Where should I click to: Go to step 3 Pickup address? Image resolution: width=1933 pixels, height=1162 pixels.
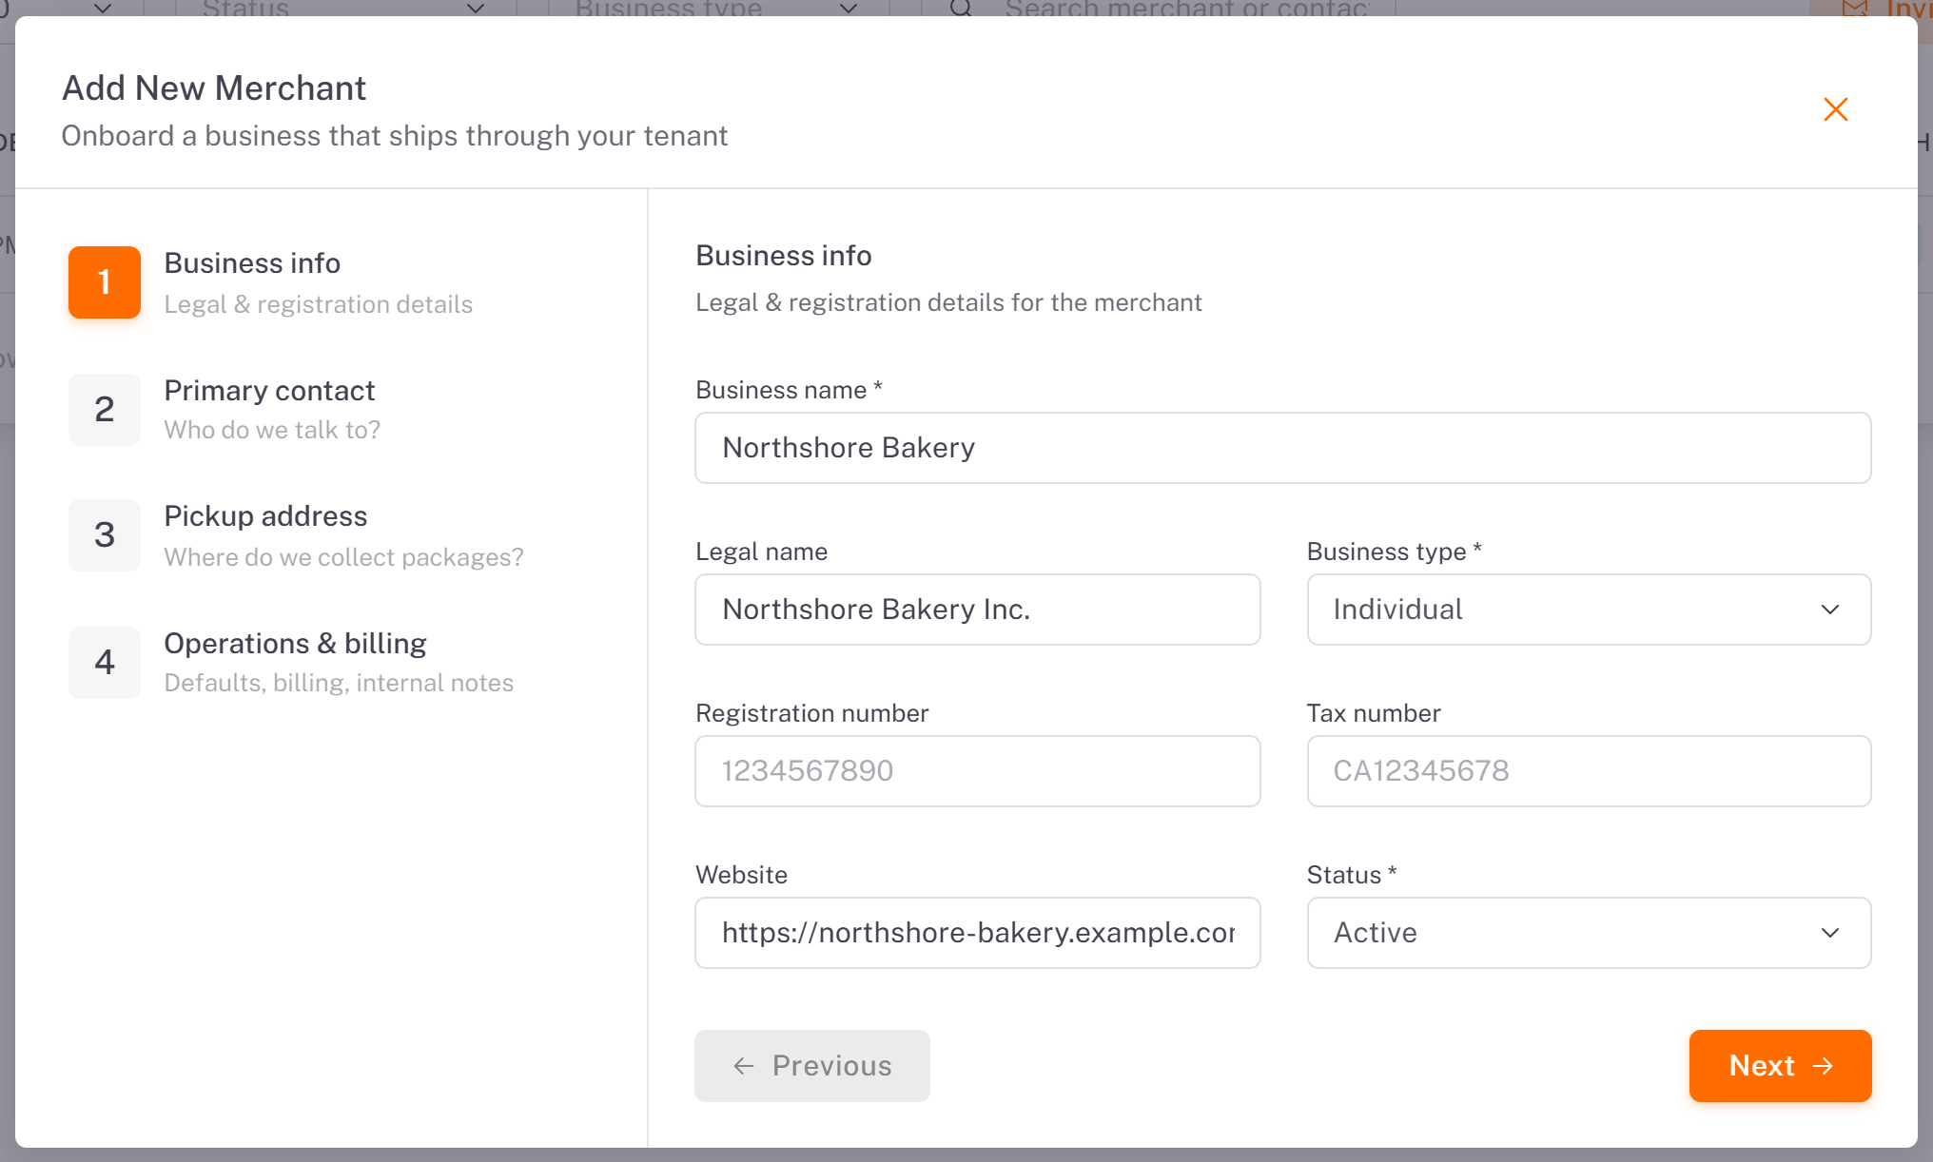(x=297, y=535)
